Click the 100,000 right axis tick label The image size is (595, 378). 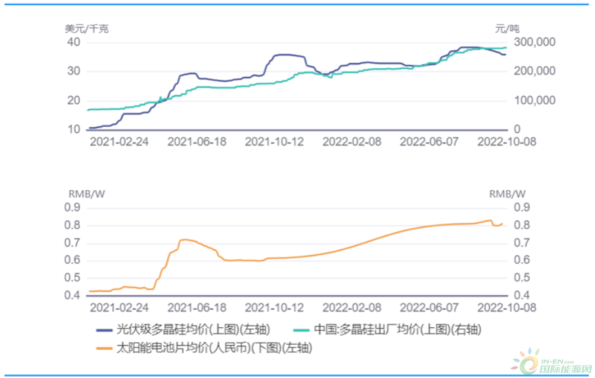(x=534, y=100)
